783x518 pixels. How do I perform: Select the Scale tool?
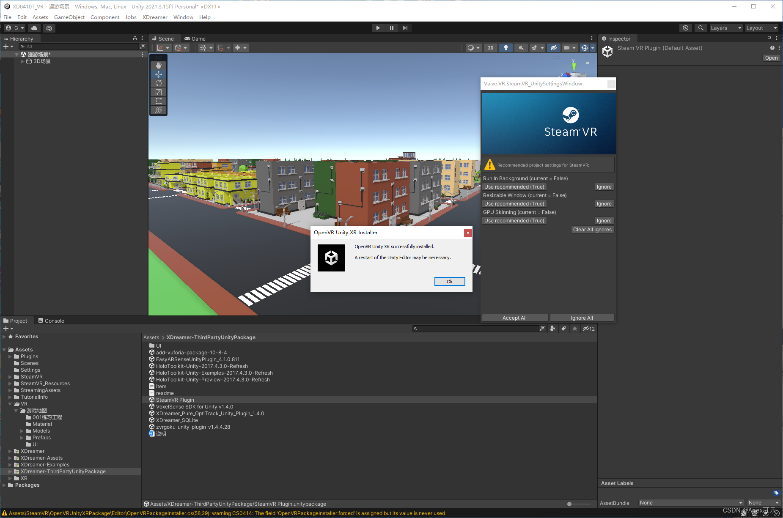click(x=159, y=92)
